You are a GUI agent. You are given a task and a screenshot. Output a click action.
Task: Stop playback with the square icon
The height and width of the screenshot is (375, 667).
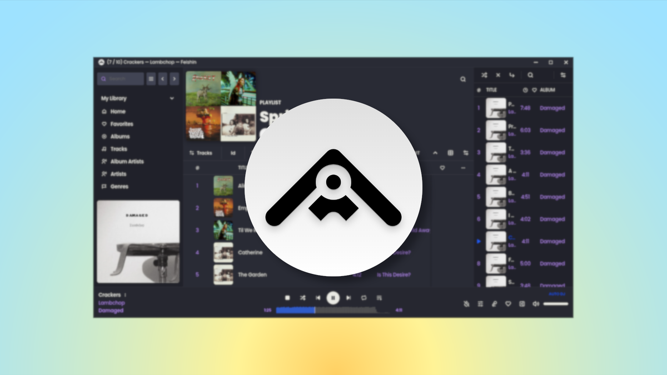[x=287, y=298]
